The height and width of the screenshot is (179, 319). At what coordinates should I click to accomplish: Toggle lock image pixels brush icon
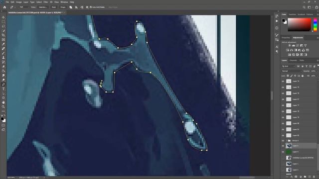[291, 76]
